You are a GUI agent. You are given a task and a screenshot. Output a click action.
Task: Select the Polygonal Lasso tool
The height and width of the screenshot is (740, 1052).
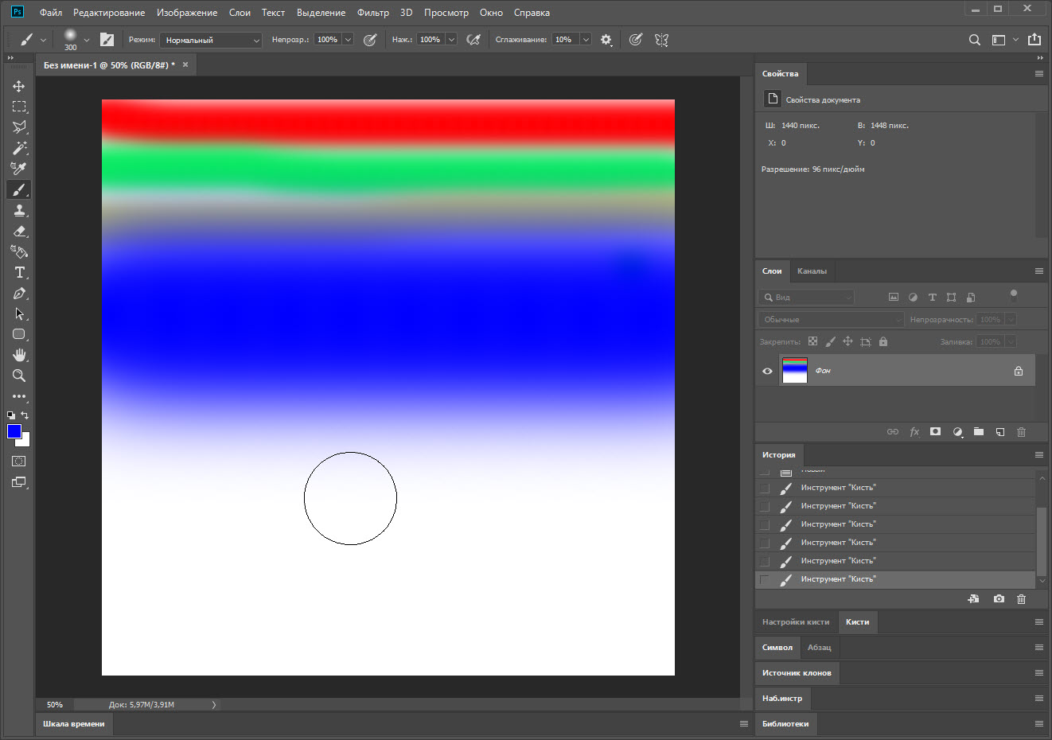point(19,127)
